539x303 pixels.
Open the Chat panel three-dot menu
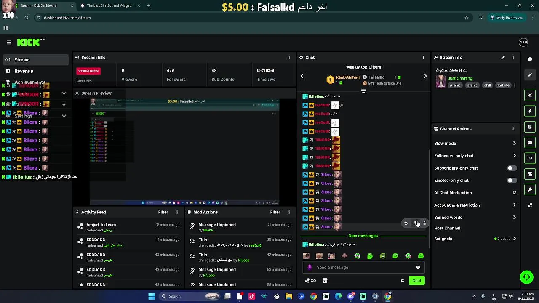coord(424,58)
